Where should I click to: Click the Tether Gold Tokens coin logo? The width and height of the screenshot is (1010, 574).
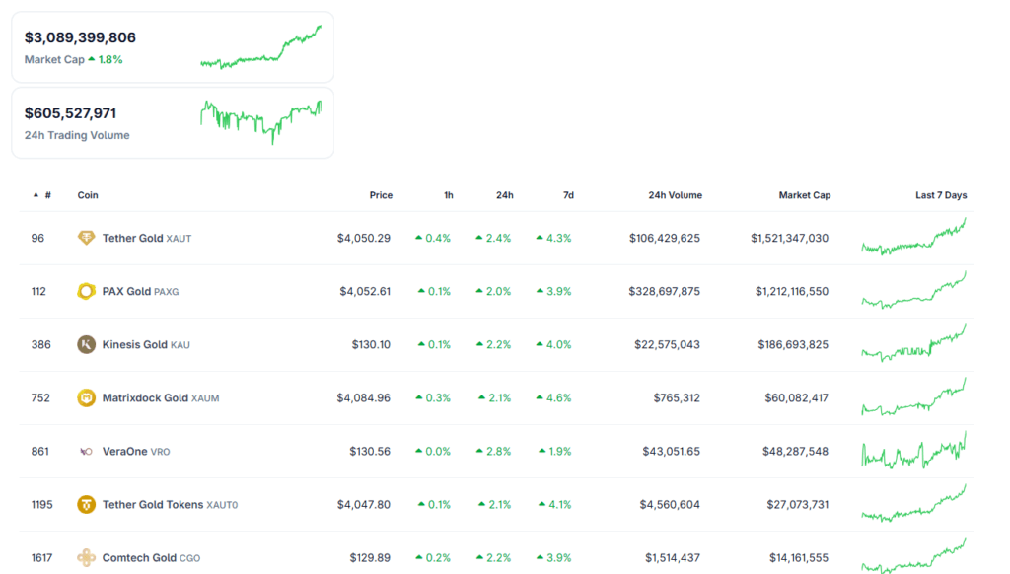coord(87,504)
